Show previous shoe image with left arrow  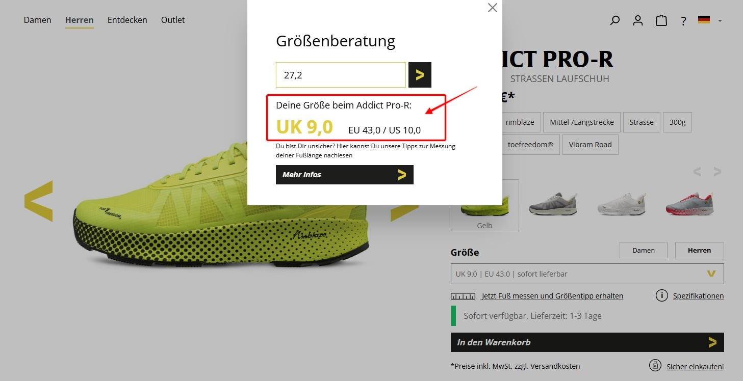click(38, 201)
